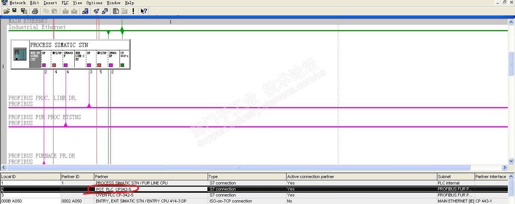Click the Copy toolbar icon
Viewport: 515px width, 204px height.
coord(46,11)
